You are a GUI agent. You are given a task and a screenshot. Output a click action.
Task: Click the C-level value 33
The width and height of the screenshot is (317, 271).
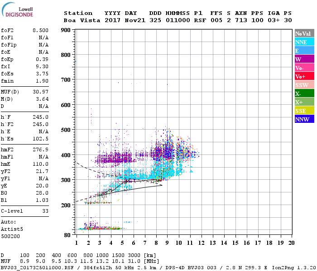coord(45,210)
